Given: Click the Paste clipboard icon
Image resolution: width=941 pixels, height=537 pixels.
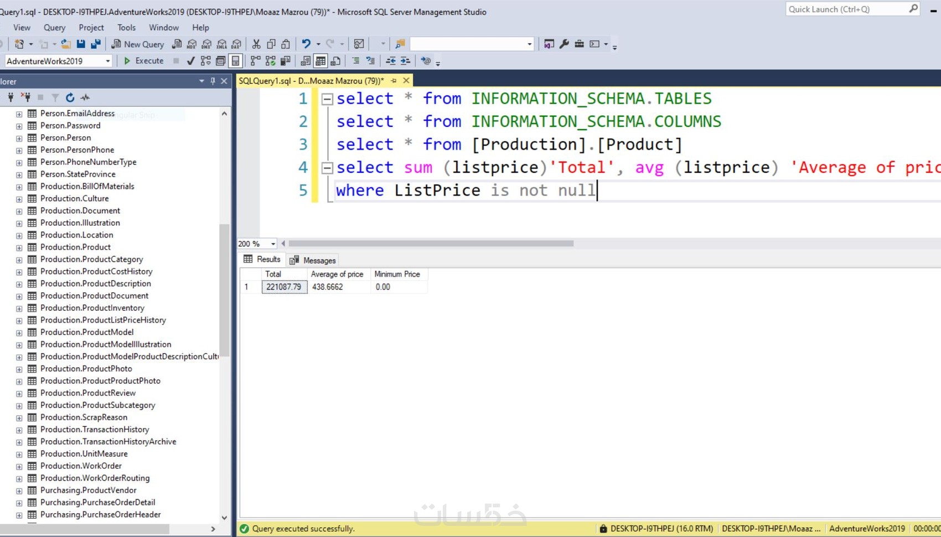Looking at the screenshot, I should (x=286, y=44).
